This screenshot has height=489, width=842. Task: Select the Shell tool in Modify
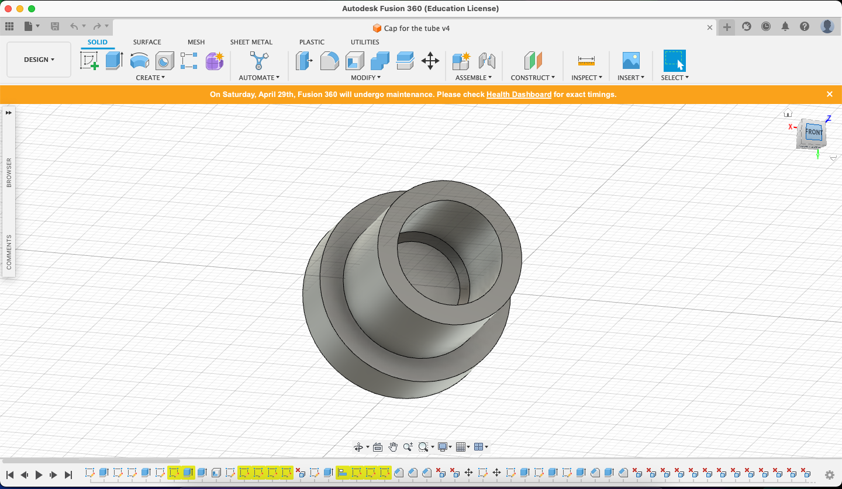[354, 61]
